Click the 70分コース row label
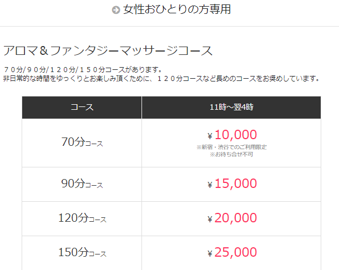The height and width of the screenshot is (270, 339). click(82, 142)
